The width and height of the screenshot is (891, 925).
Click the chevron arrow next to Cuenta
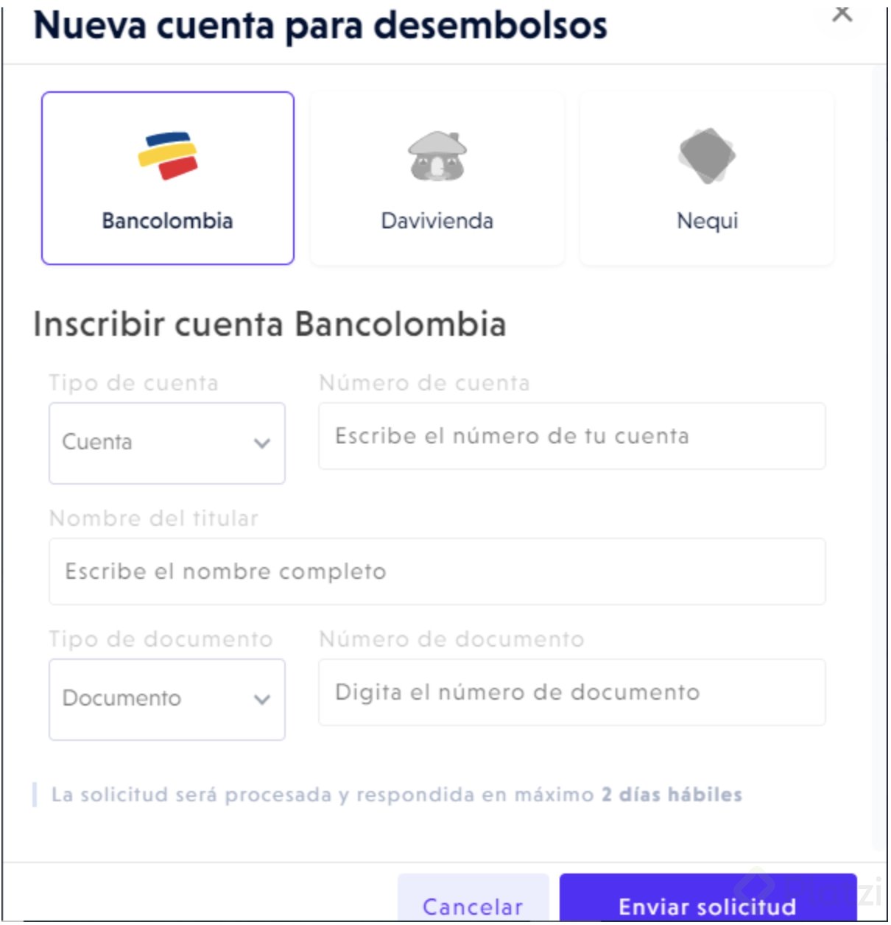pos(262,443)
